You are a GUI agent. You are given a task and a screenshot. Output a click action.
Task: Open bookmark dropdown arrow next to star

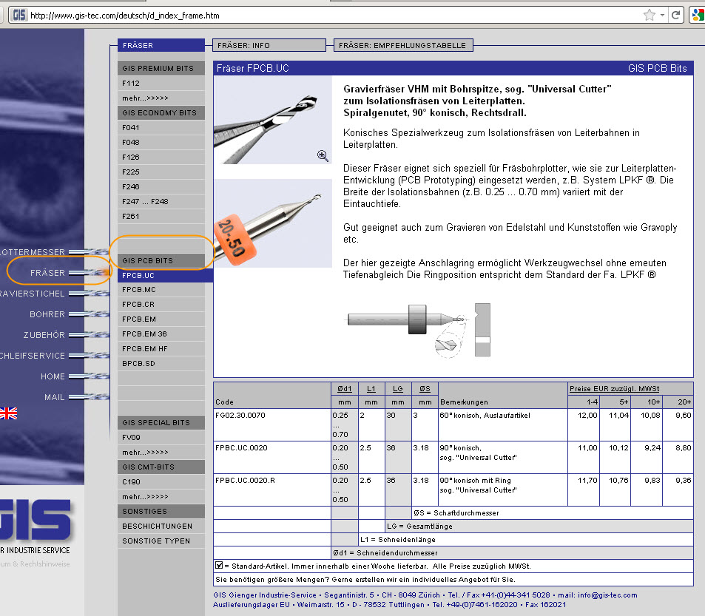[x=662, y=16]
